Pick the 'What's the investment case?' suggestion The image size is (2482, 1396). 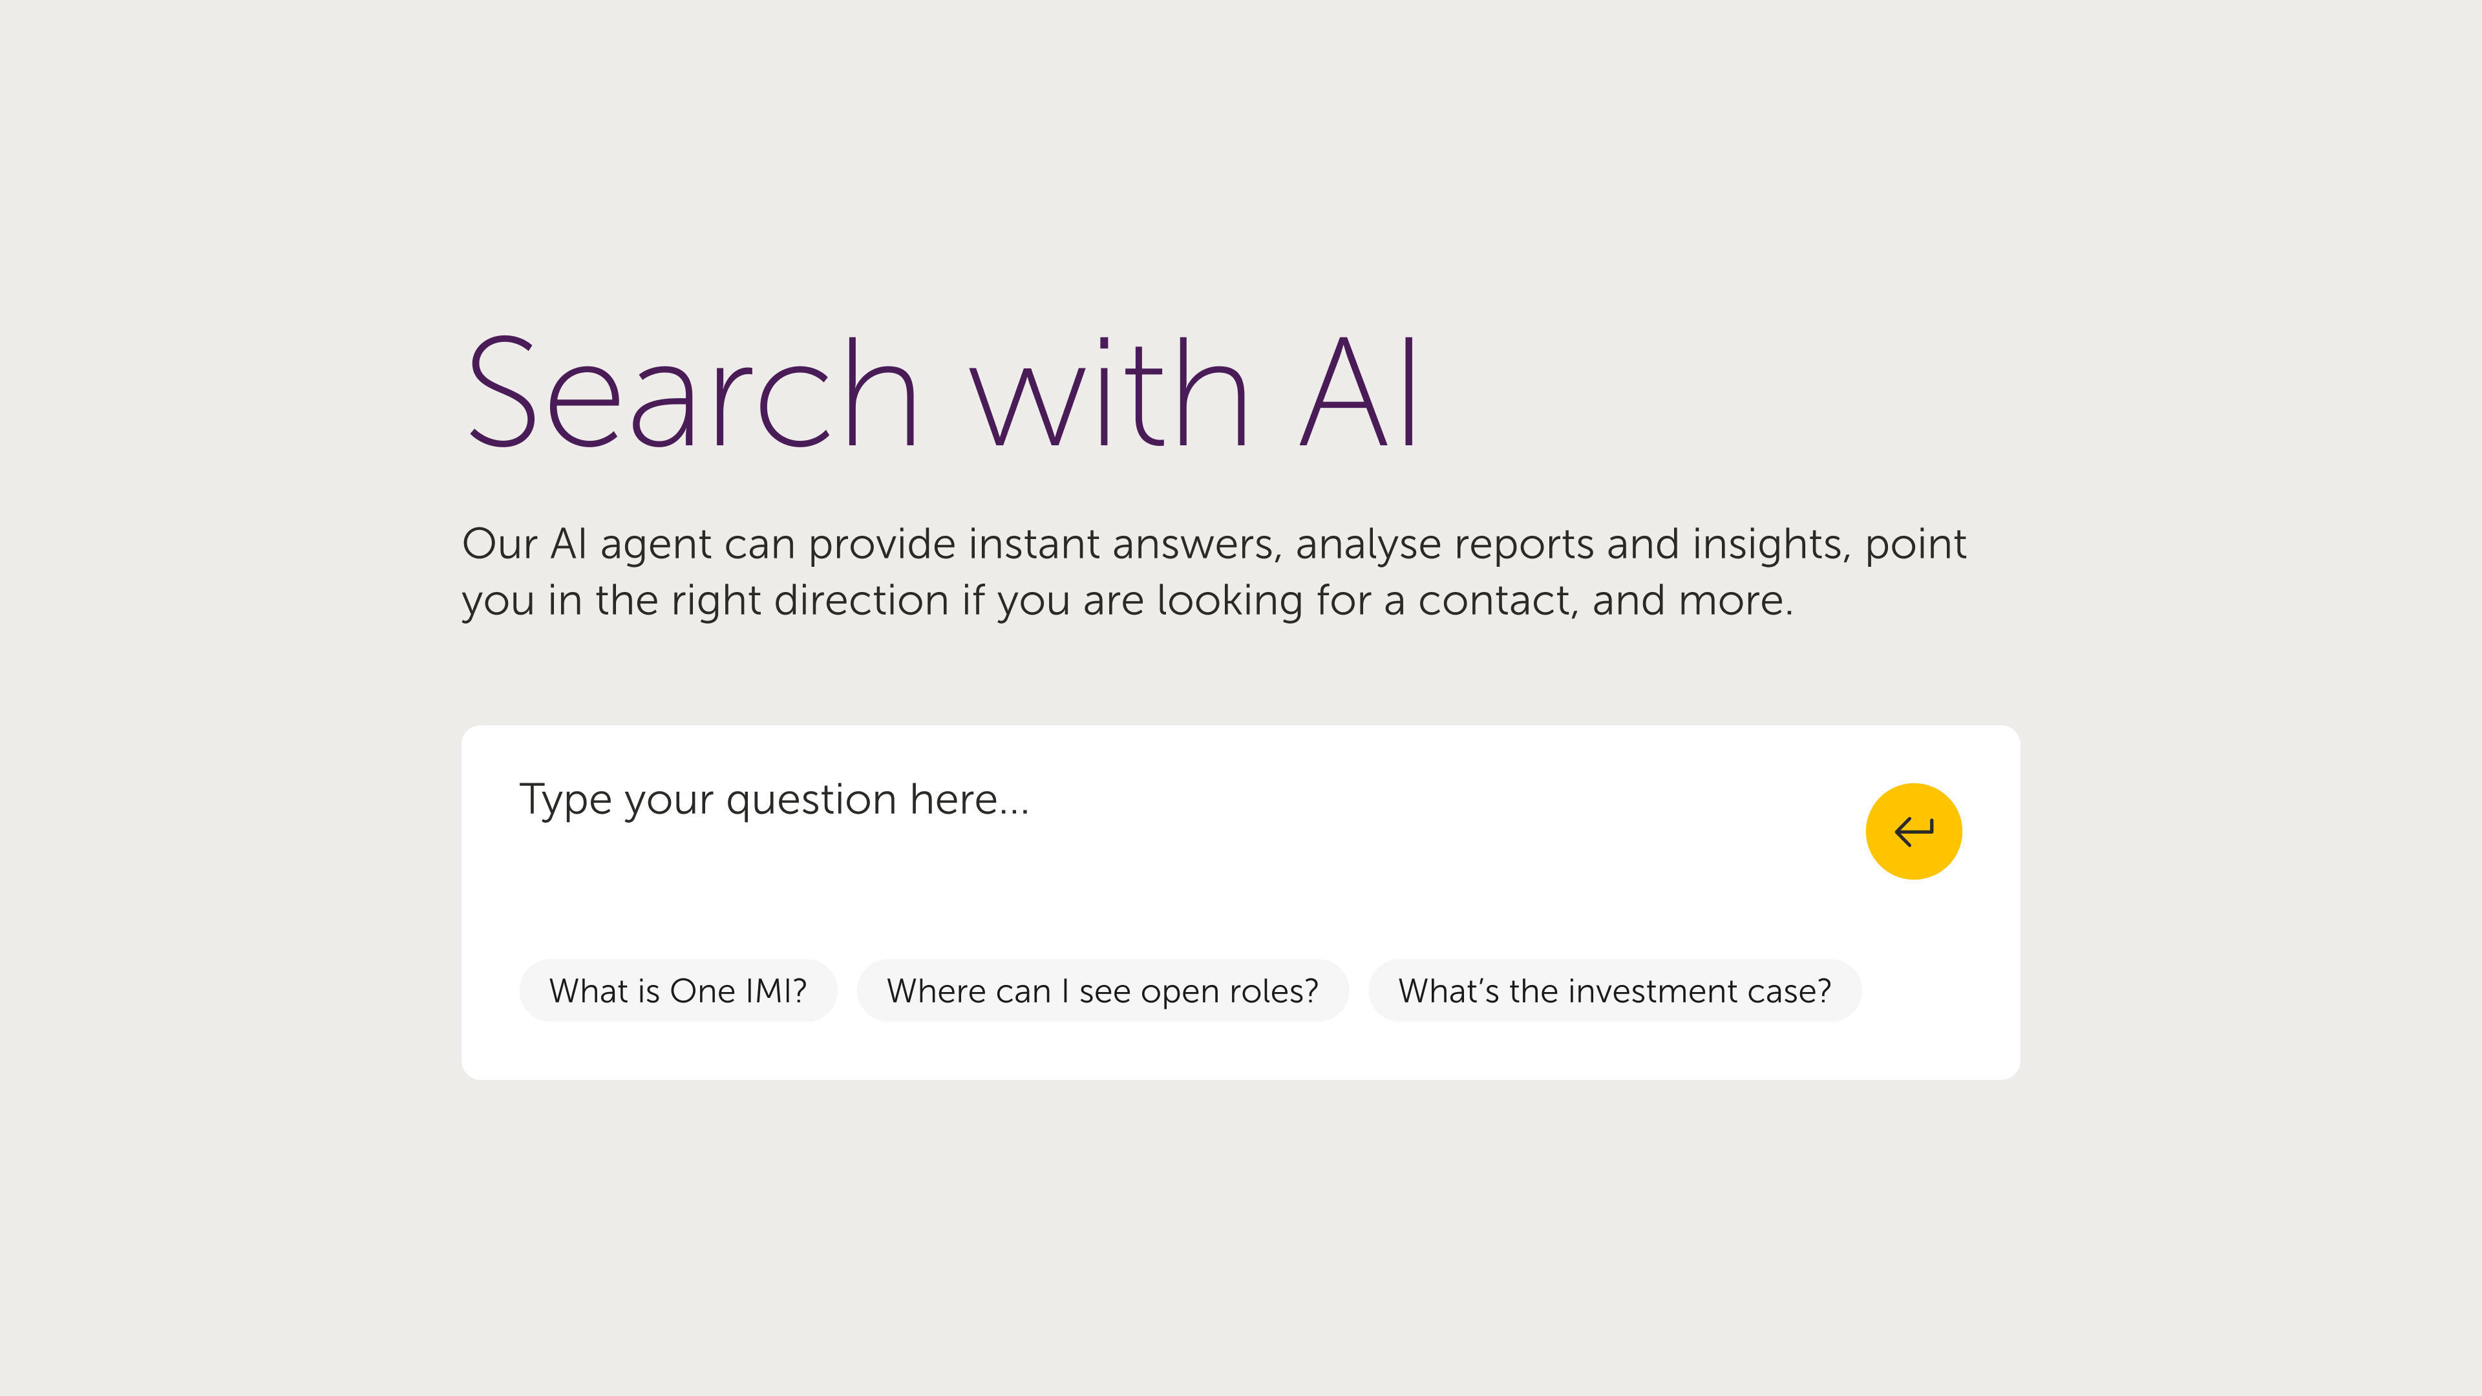click(1615, 990)
